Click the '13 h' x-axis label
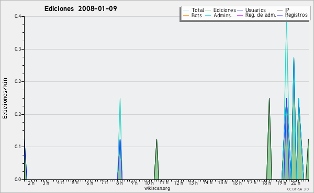The image size is (314, 193). pyautogui.click(x=193, y=183)
